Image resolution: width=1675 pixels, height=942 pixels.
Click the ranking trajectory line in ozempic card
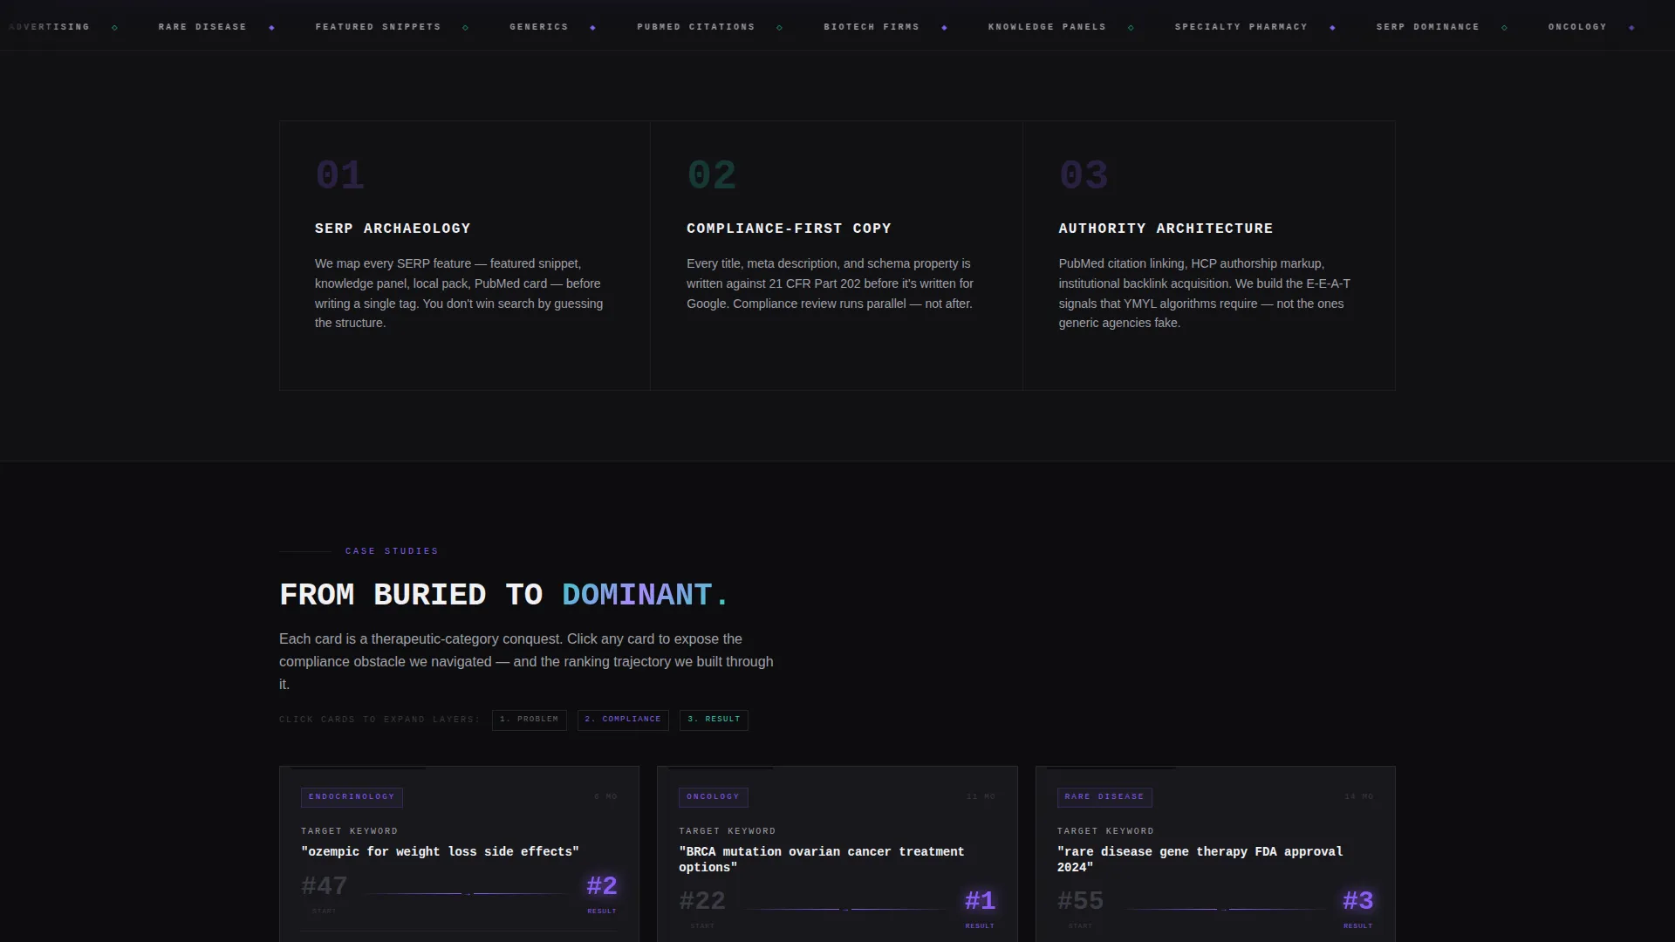pyautogui.click(x=468, y=893)
